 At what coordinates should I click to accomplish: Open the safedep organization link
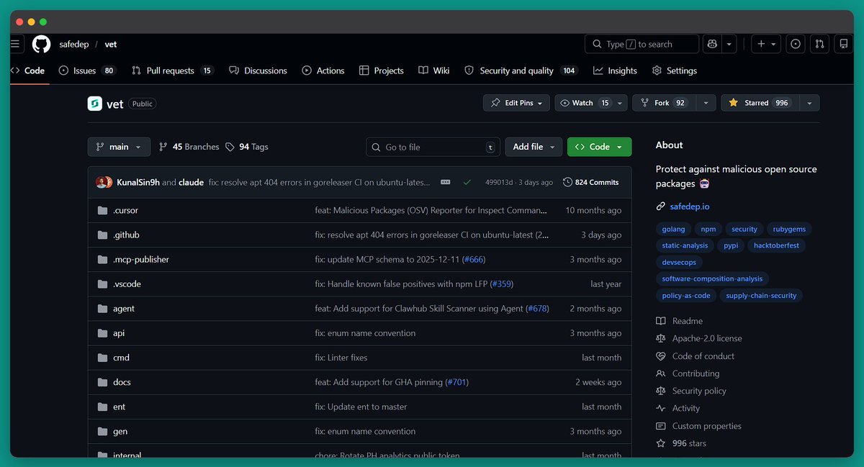[x=74, y=44]
